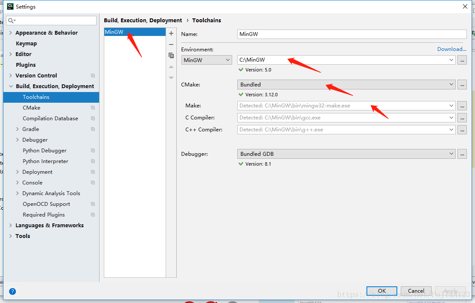Viewport: 475px width, 303px height.
Task: Remove selected toolchain with minus icon
Action: pyautogui.click(x=171, y=45)
